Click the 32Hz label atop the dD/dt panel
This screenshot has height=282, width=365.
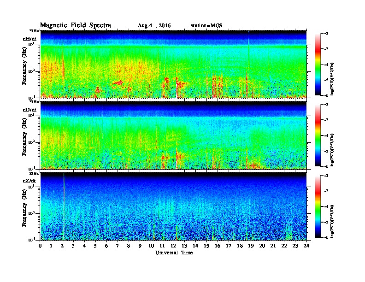coord(34,102)
